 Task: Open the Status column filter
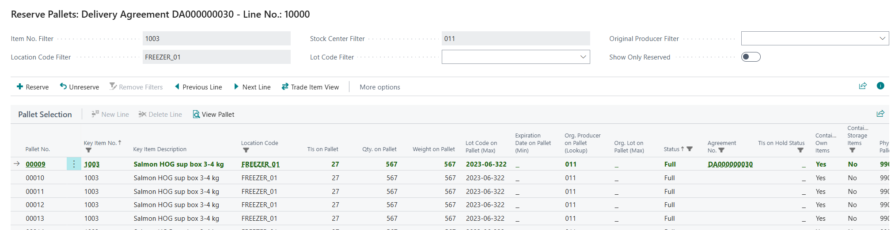coord(690,149)
